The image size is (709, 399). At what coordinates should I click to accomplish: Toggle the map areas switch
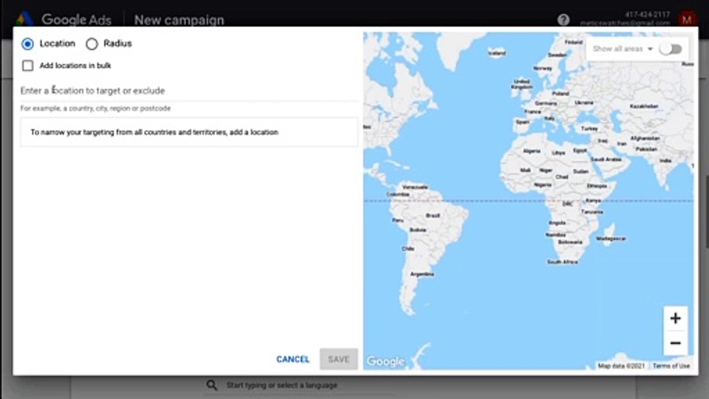[x=671, y=49]
